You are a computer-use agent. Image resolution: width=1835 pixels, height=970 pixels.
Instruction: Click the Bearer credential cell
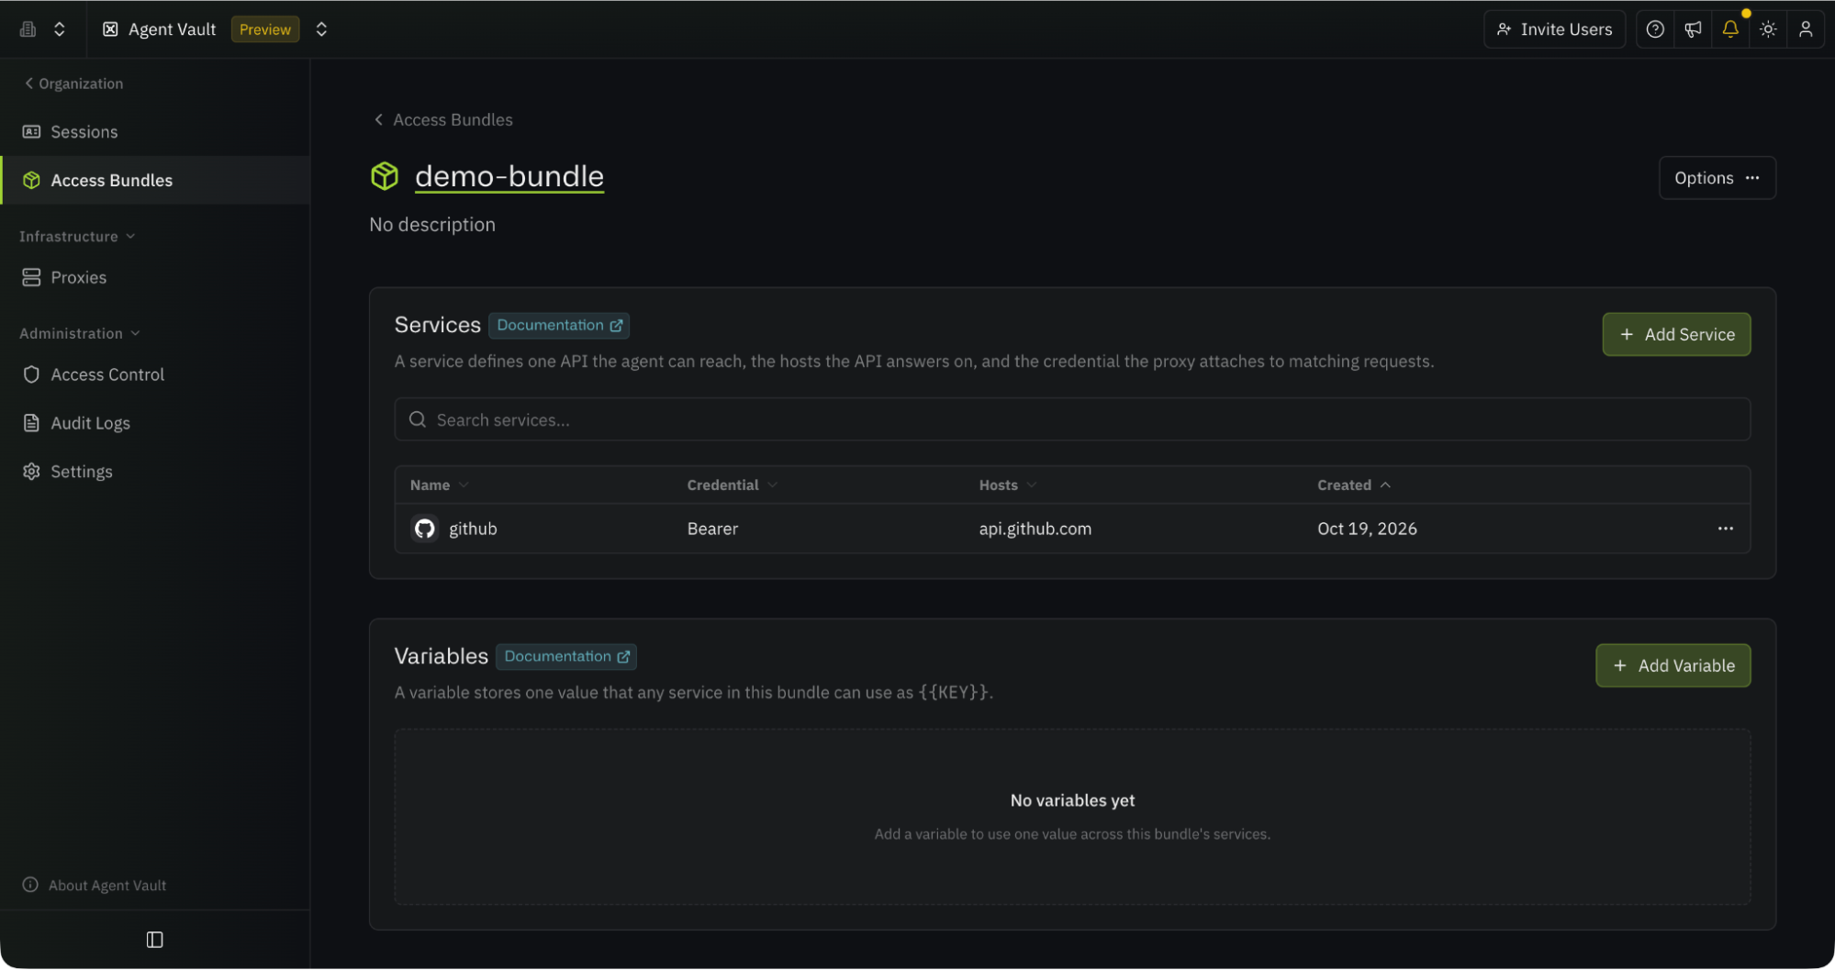pos(712,530)
